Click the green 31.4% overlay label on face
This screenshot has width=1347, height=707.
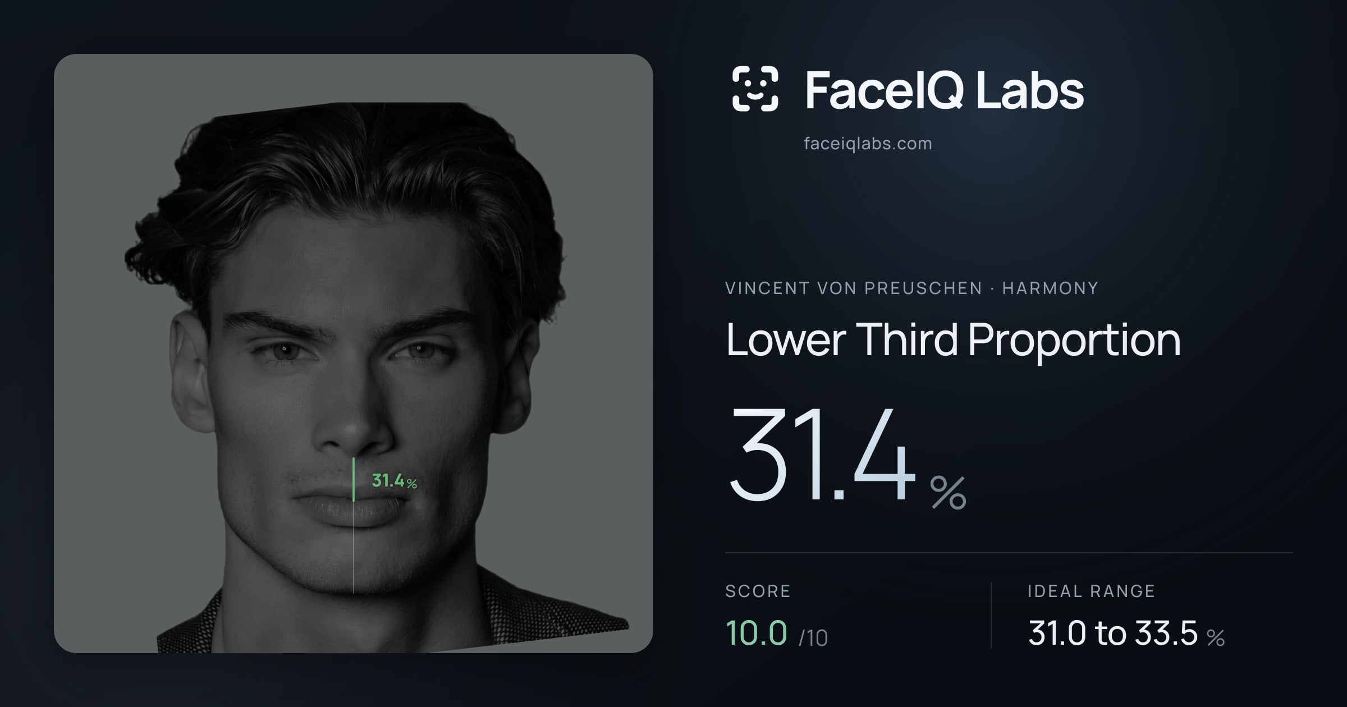tap(394, 481)
